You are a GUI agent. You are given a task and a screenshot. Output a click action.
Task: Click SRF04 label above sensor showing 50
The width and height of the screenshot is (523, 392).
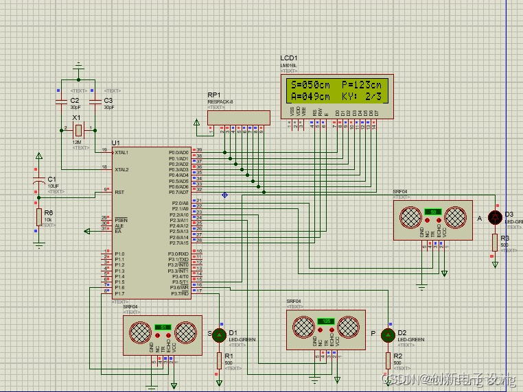click(400, 191)
